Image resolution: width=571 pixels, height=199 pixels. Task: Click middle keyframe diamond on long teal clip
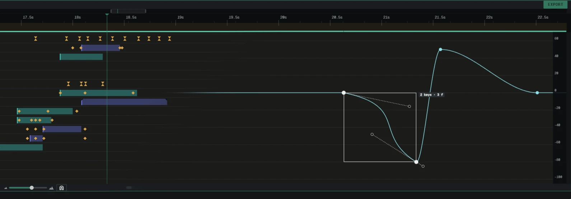[x=85, y=93]
